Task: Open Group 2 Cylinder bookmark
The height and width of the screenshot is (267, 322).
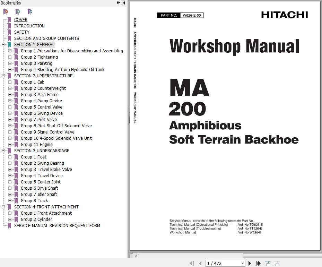Action: [36, 219]
